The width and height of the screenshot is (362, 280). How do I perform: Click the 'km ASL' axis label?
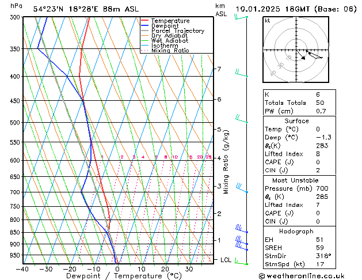coord(221,10)
